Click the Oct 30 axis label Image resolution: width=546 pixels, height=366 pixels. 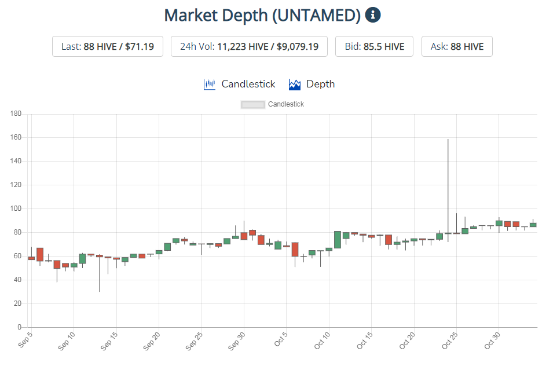pos(492,341)
